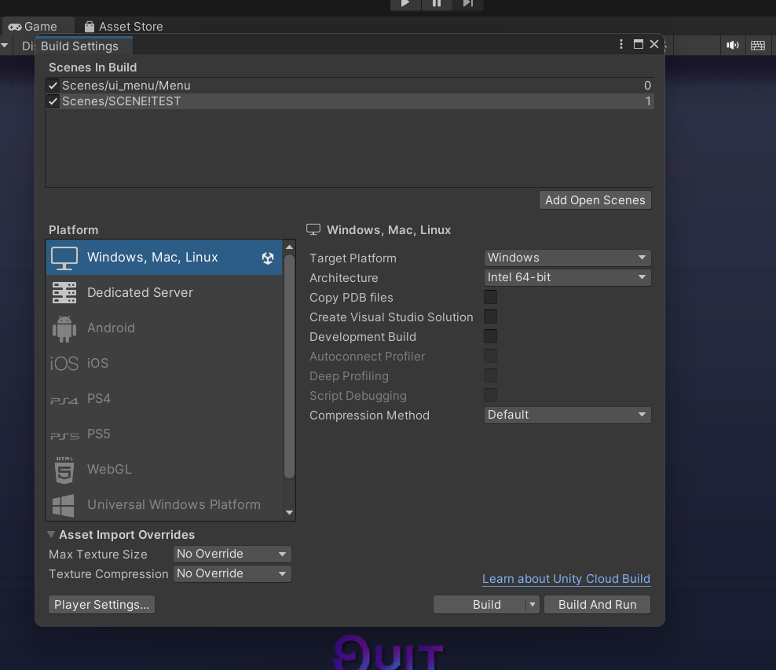
Task: Open Max Texture Size dropdown
Action: [232, 554]
